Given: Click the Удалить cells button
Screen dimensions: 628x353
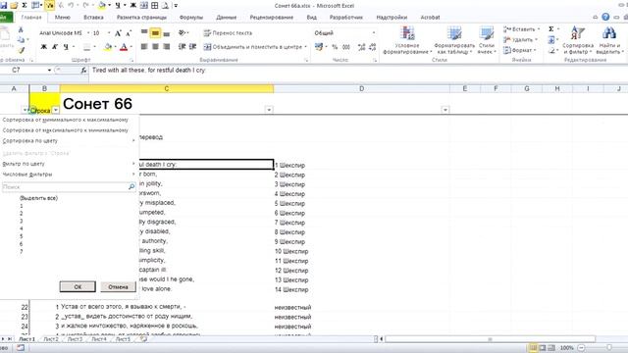Looking at the screenshot, I should (x=520, y=39).
